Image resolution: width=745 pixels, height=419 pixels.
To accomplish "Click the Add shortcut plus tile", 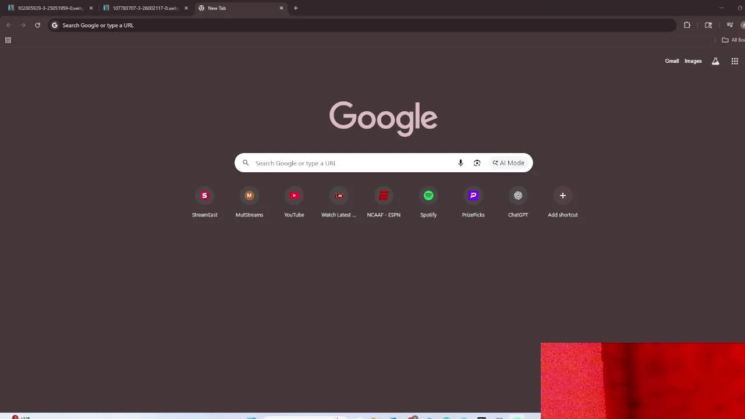I will pyautogui.click(x=563, y=202).
